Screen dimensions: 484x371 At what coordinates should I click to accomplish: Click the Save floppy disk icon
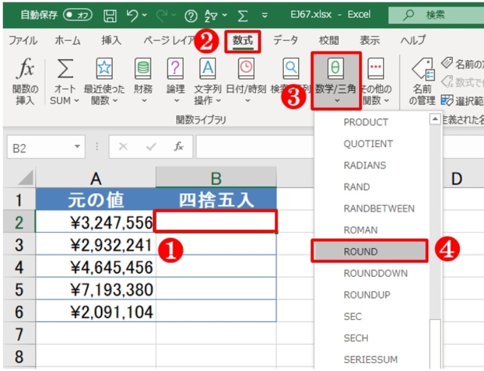coord(110,15)
